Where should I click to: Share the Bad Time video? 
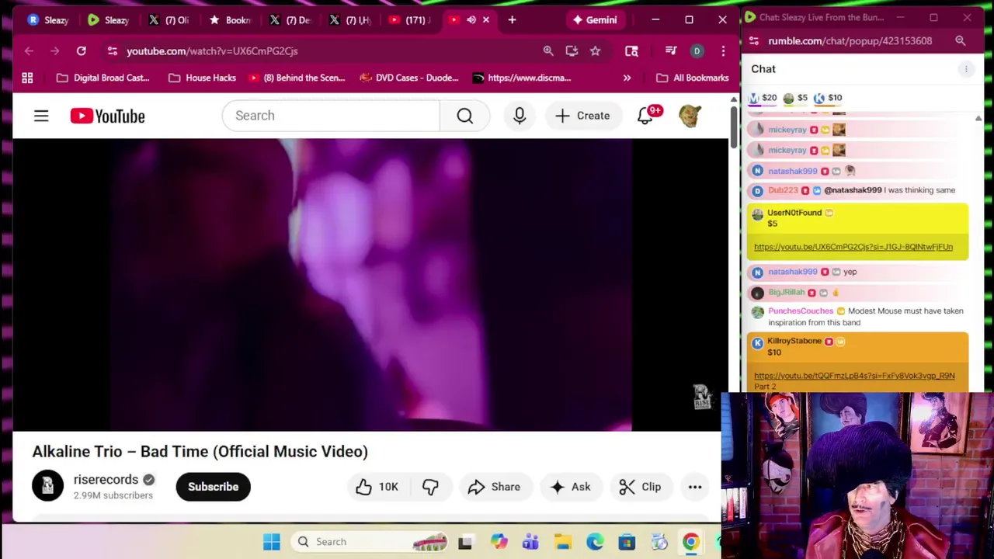pos(495,487)
